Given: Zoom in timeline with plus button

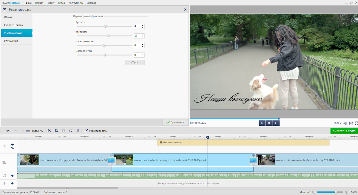Looking at the screenshot, I should click(x=347, y=192).
